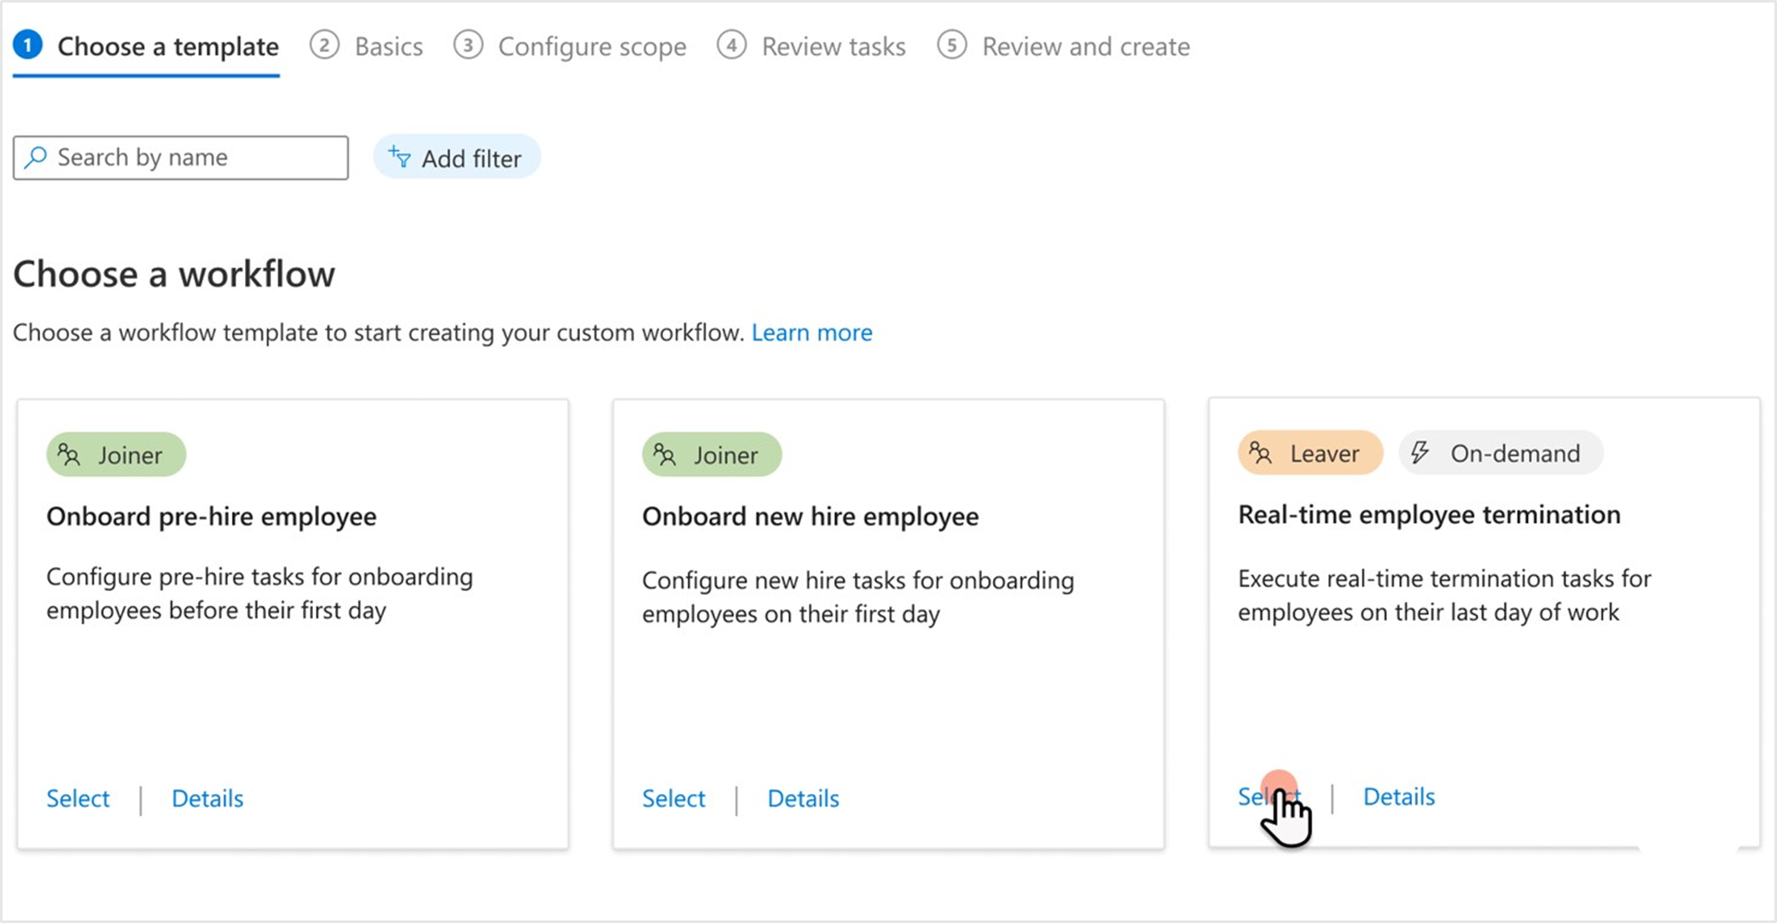Select Onboard new hire employee template
This screenshot has height=923, width=1777.
[673, 798]
